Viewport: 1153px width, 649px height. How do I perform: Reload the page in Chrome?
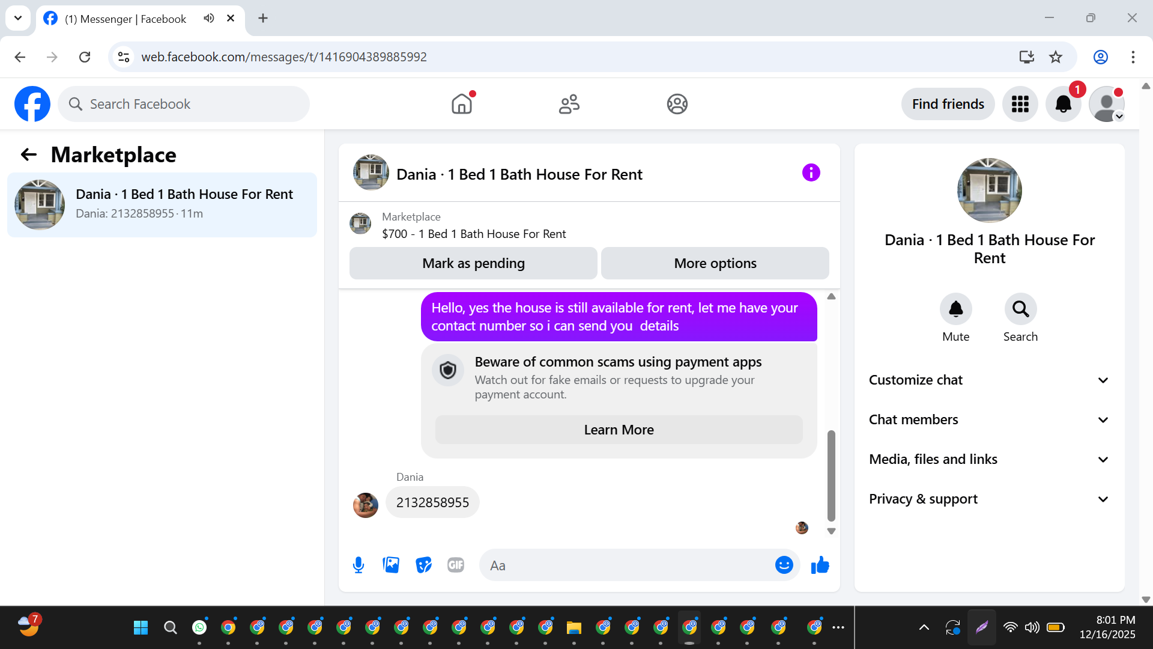pyautogui.click(x=85, y=57)
